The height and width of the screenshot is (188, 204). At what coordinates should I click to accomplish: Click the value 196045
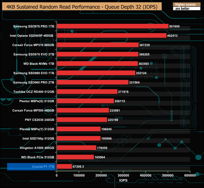[106, 129]
